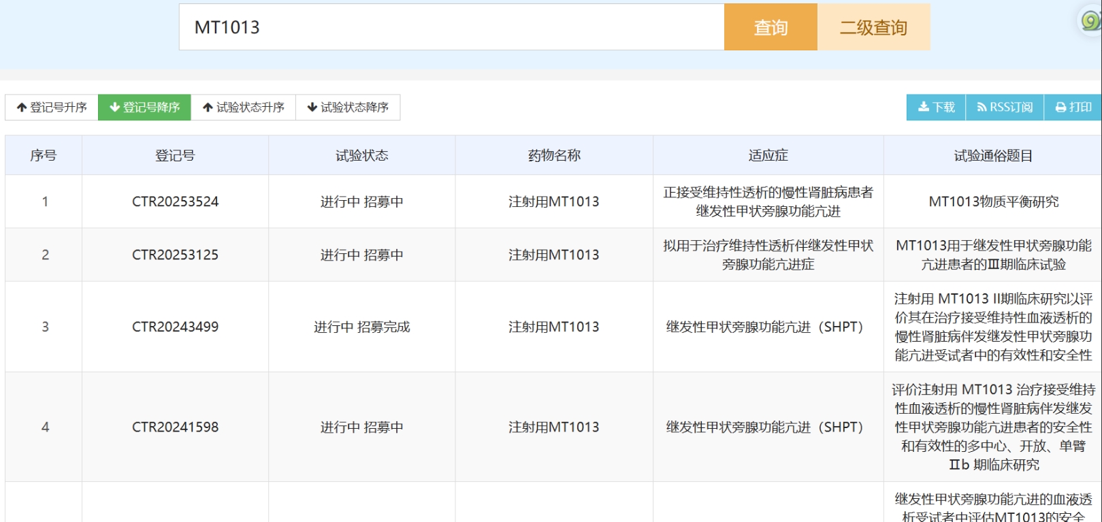
Task: Click sequence number 4 cell
Action: coord(45,427)
